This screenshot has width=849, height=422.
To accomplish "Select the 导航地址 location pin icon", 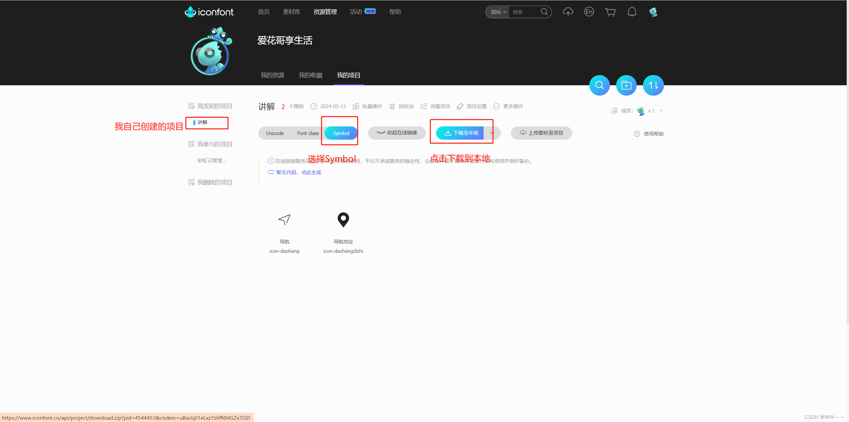I will click(343, 220).
